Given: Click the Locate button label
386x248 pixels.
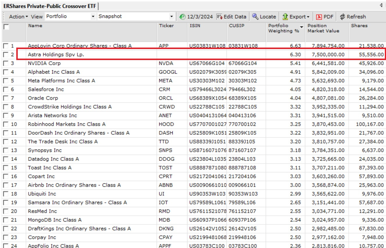Looking at the screenshot, I should coord(268,17).
